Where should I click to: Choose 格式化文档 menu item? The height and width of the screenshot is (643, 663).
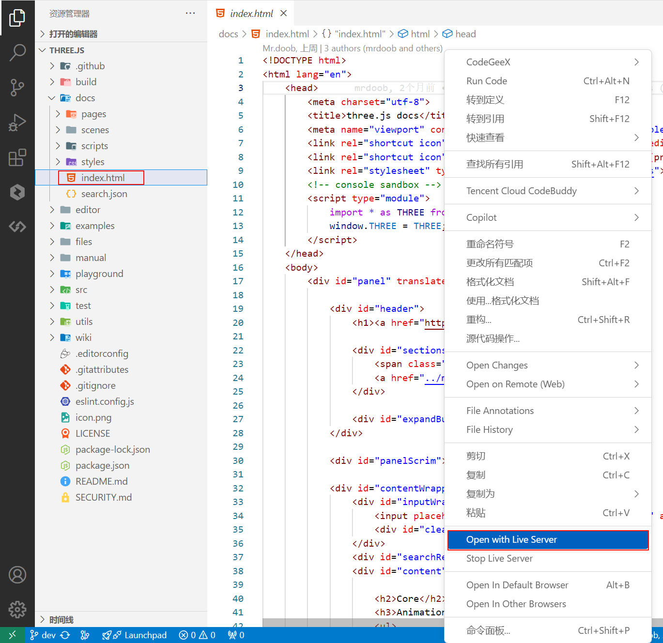pyautogui.click(x=548, y=282)
